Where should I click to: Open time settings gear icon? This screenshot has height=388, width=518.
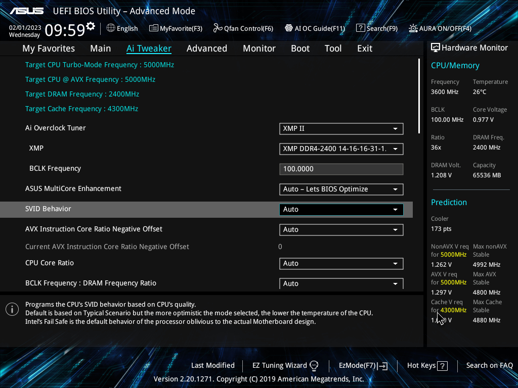pos(91,26)
